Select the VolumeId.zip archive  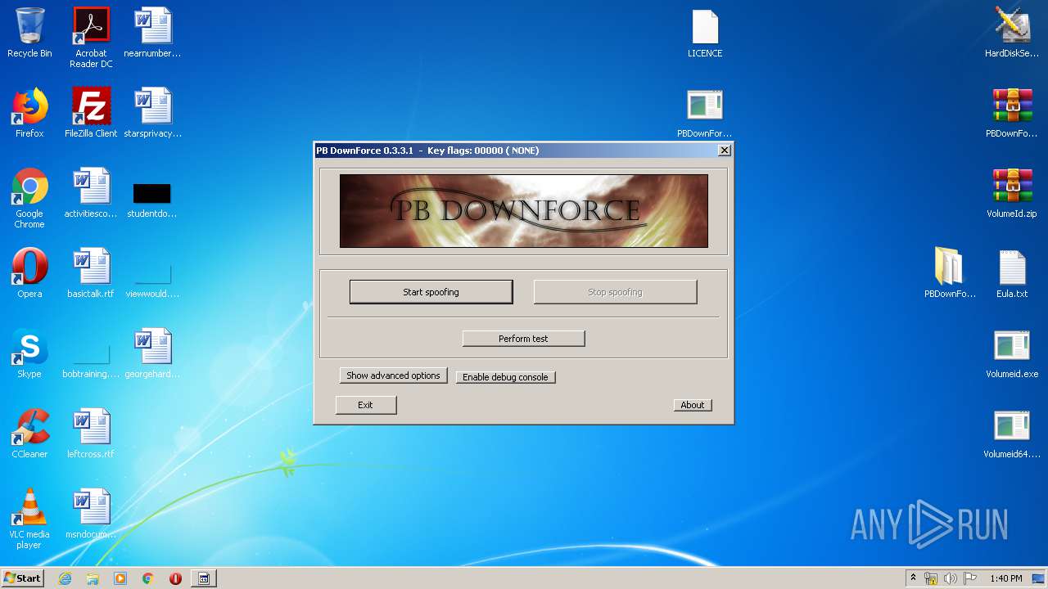pyautogui.click(x=1012, y=193)
